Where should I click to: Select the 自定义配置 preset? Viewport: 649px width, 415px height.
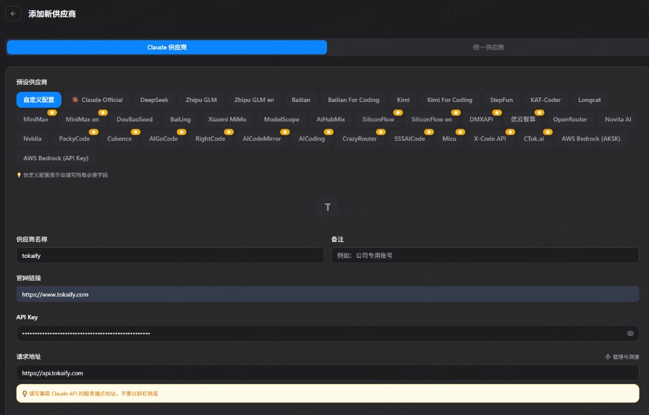point(39,99)
